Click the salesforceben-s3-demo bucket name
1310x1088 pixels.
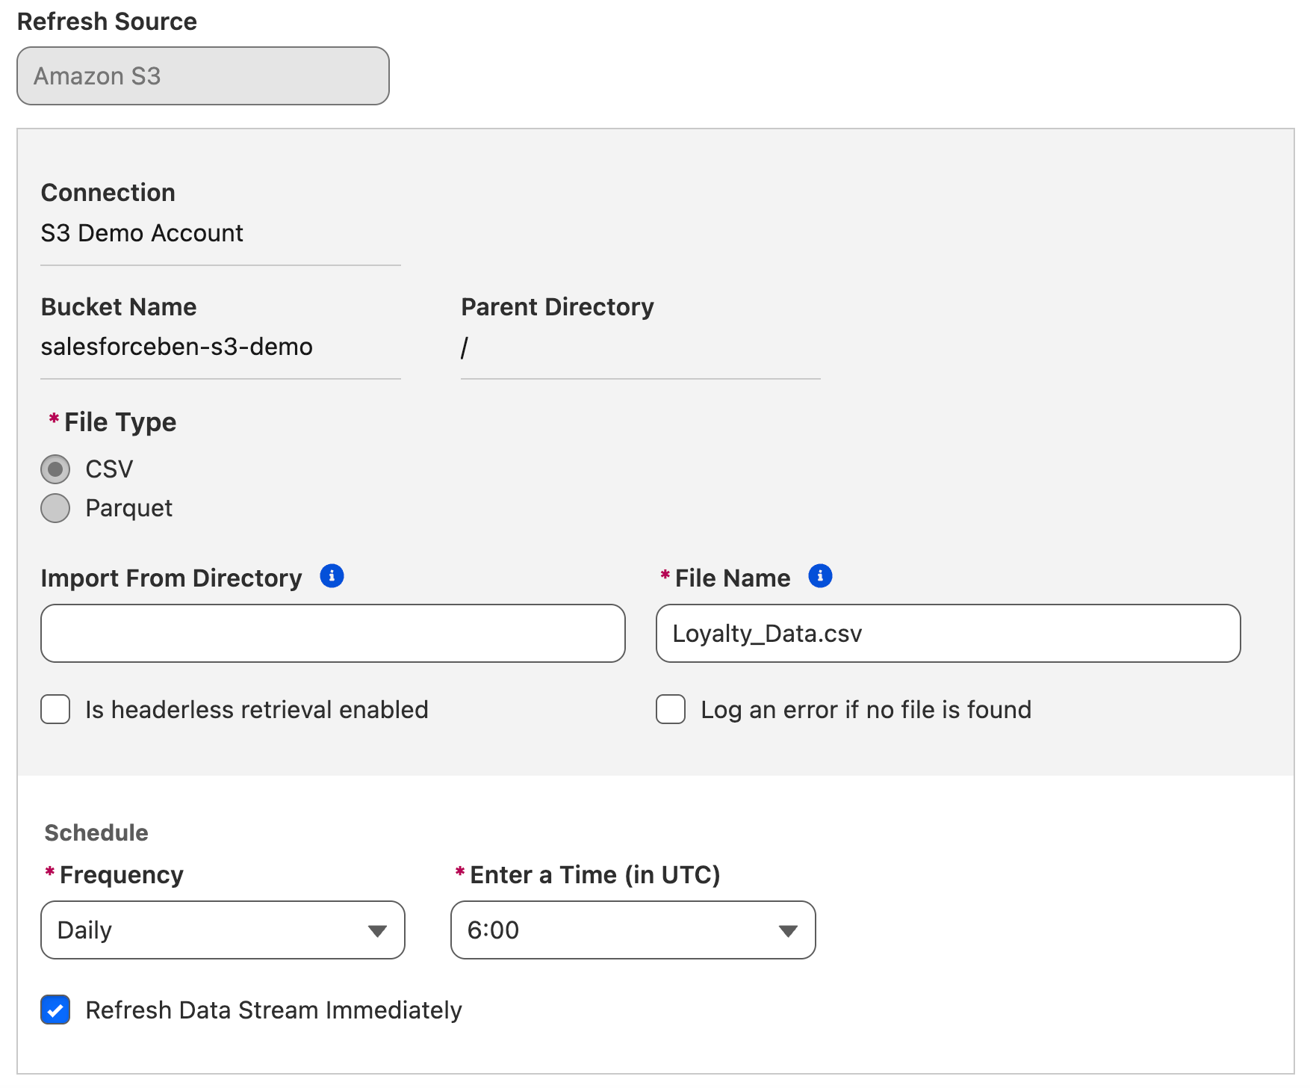[x=176, y=347]
